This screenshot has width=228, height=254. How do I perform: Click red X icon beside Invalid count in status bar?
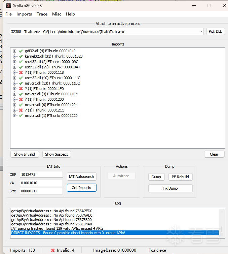(53, 250)
